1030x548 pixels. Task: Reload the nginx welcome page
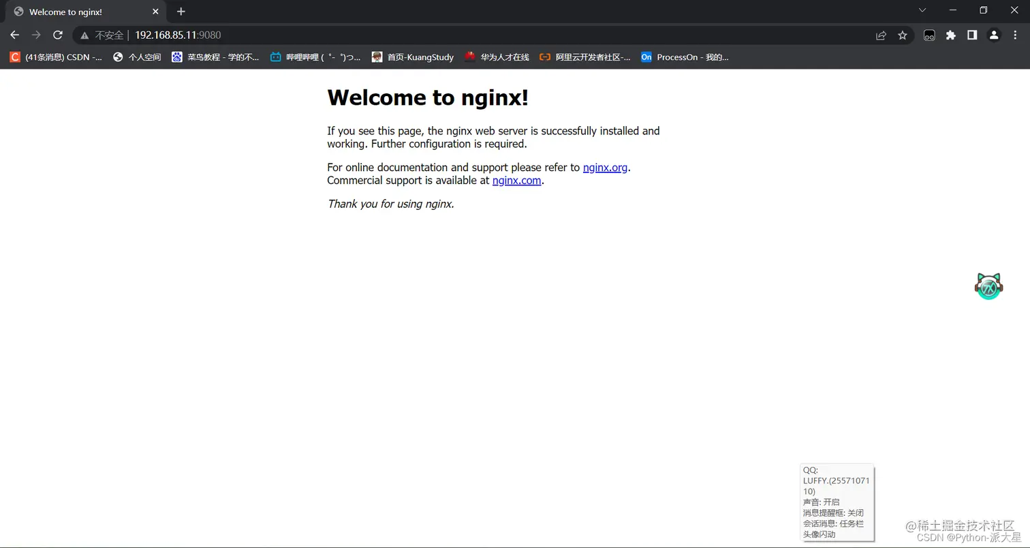pos(58,35)
